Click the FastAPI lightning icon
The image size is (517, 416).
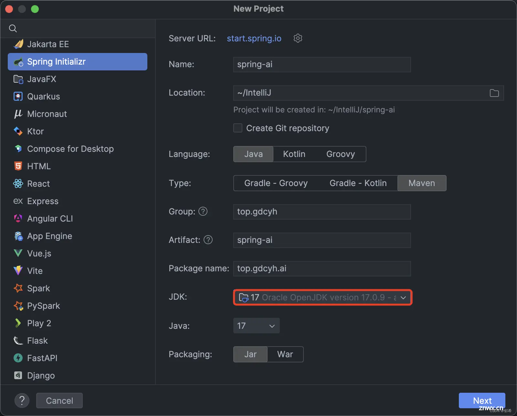[18, 358]
